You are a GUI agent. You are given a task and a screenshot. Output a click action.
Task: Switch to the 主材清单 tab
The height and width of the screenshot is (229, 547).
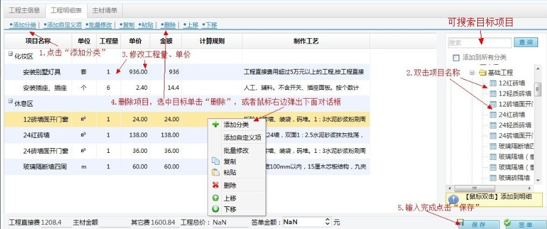104,10
